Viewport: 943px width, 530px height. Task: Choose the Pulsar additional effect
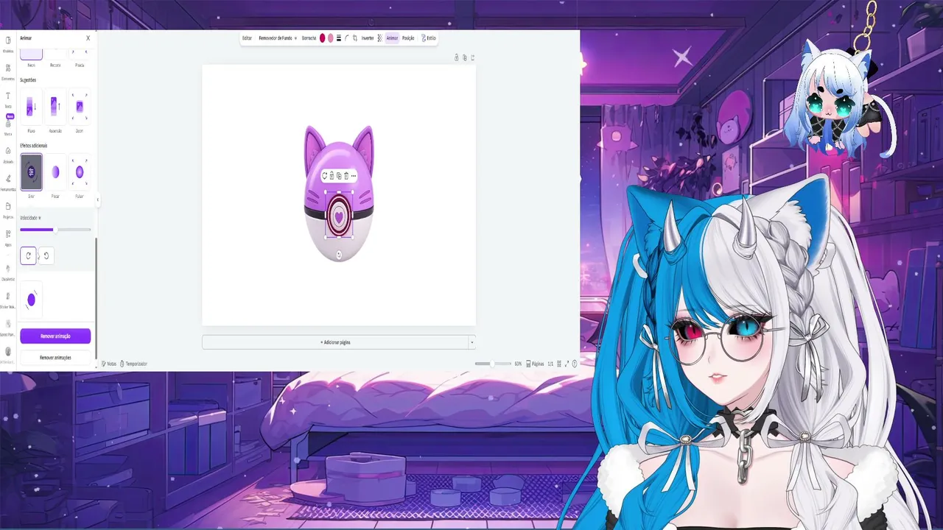tap(80, 172)
